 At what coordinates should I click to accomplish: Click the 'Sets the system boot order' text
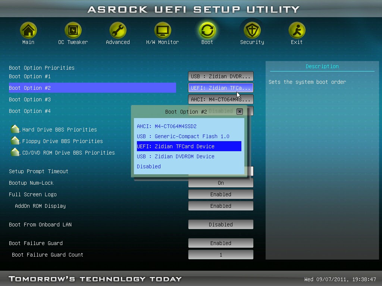point(307,82)
